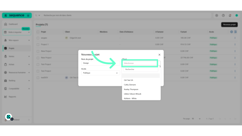Open table column settings gear icon
Screen dimensions: 242x136
point(231,32)
